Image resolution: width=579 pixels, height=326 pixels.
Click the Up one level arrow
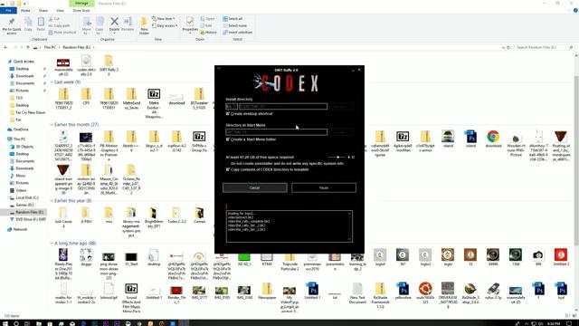point(28,47)
